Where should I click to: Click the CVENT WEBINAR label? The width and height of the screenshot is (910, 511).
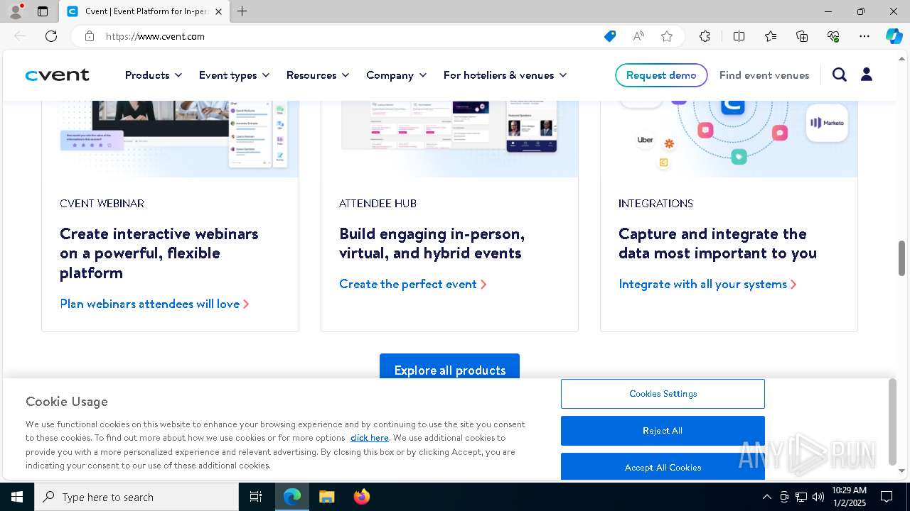click(102, 204)
